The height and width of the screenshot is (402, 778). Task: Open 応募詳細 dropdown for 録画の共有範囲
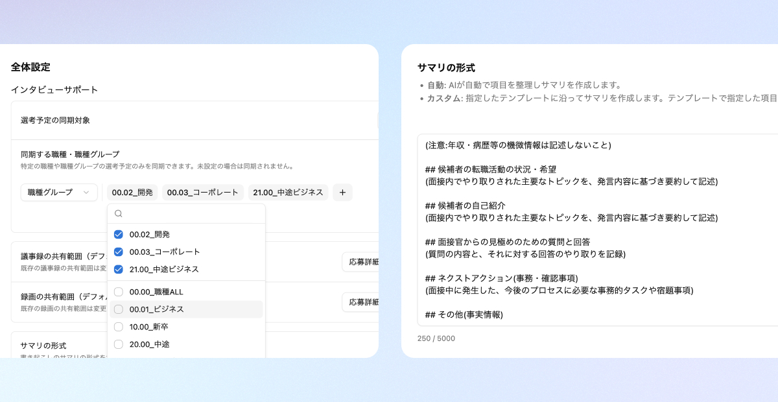pos(360,302)
